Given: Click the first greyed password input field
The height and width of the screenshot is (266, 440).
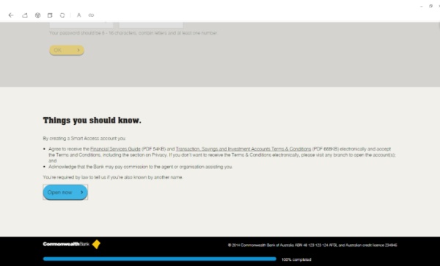Looking at the screenshot, I should [x=81, y=25].
